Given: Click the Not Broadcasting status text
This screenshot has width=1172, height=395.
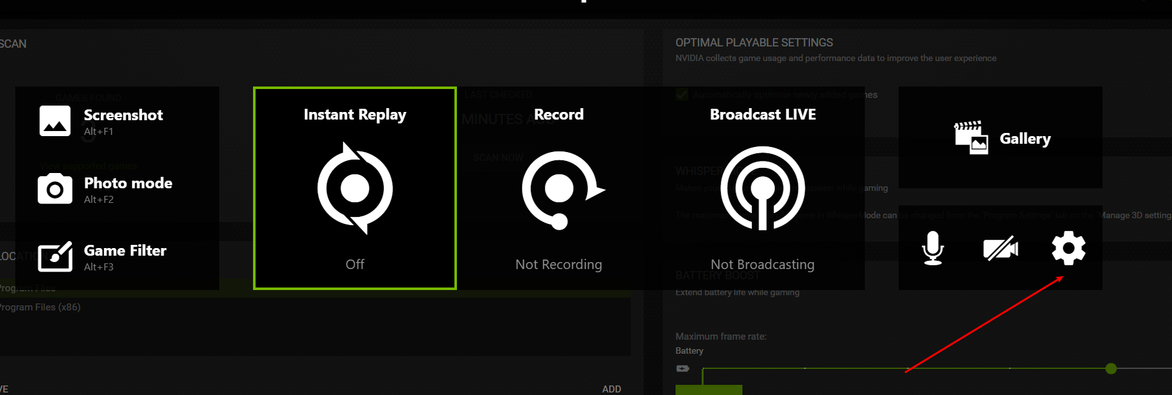Looking at the screenshot, I should click(763, 265).
